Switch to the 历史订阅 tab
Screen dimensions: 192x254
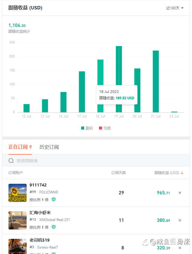(49, 147)
